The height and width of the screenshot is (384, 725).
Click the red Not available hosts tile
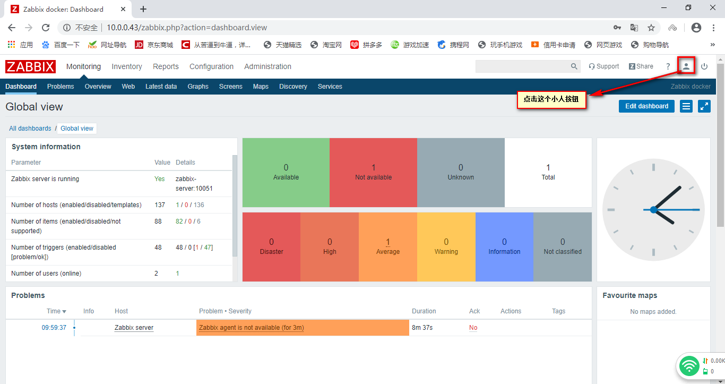374,172
